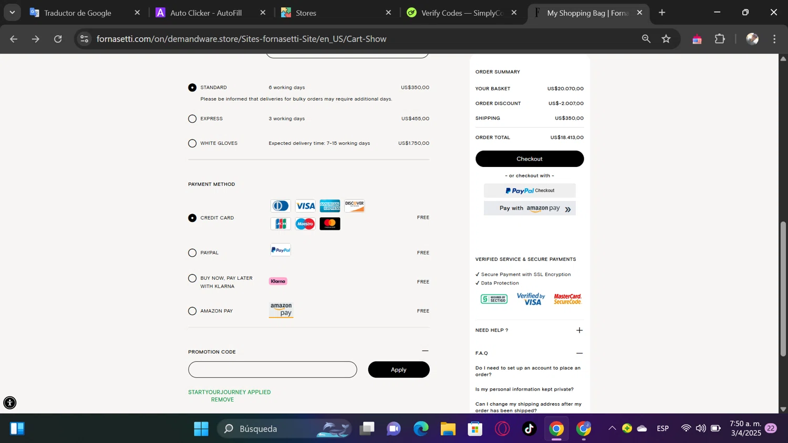View site information icon in address bar
This screenshot has width=788, height=443.
click(x=84, y=39)
